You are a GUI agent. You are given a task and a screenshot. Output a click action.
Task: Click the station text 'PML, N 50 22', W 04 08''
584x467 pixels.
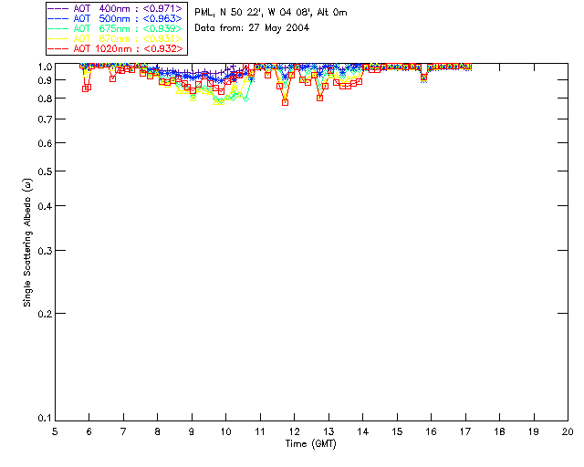(x=254, y=12)
